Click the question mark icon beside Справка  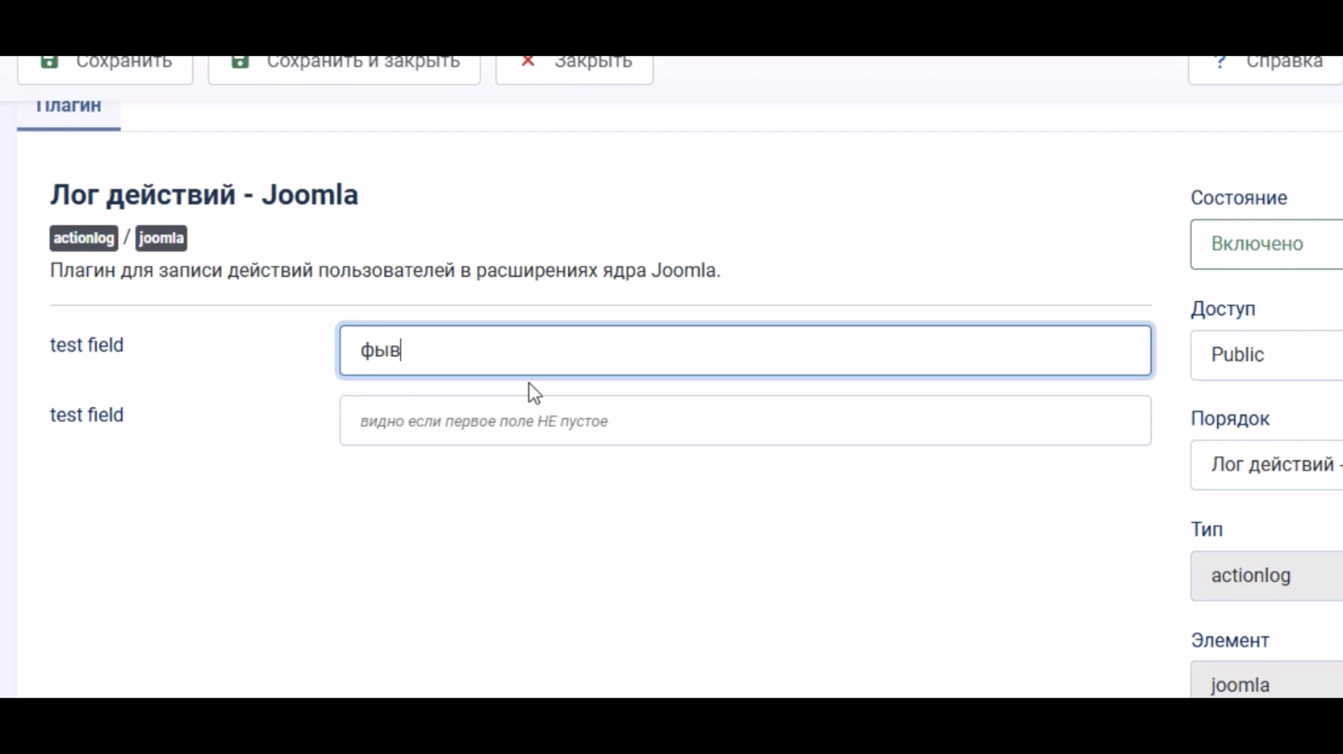(x=1221, y=63)
